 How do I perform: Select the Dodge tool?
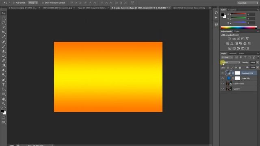pos(4,75)
